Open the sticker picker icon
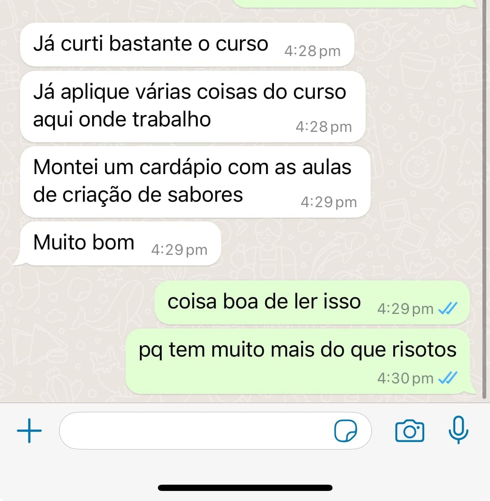 point(346,431)
